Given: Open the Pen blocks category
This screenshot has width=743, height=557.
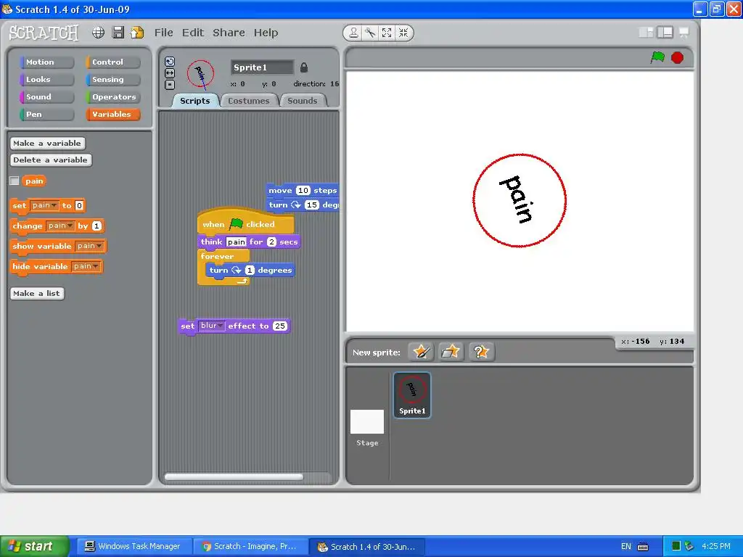Looking at the screenshot, I should tap(46, 115).
